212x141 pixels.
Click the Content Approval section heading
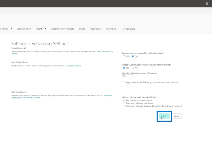click(x=19, y=48)
